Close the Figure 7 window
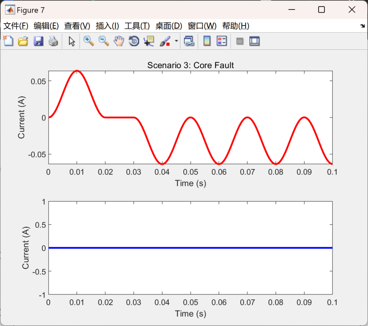Screen dimensions: 368x326 (352, 10)
